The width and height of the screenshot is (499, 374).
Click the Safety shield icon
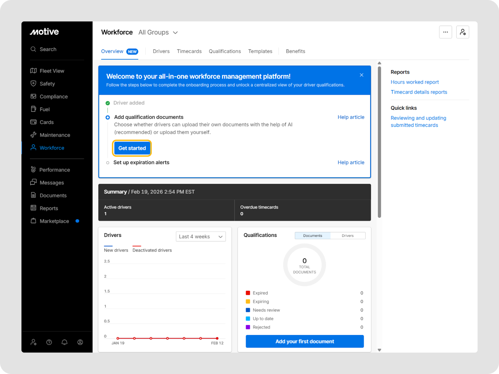pyautogui.click(x=33, y=84)
